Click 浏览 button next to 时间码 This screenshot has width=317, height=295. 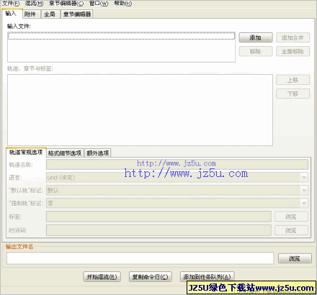pos(291,230)
